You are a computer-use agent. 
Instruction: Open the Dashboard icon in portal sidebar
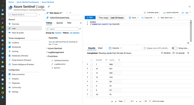click(x=3, y=14)
